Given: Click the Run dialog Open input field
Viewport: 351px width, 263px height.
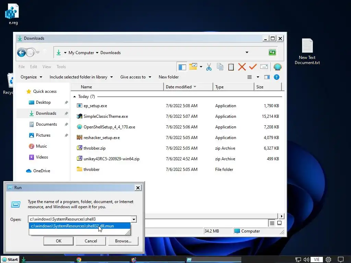Looking at the screenshot, I should [x=80, y=219].
